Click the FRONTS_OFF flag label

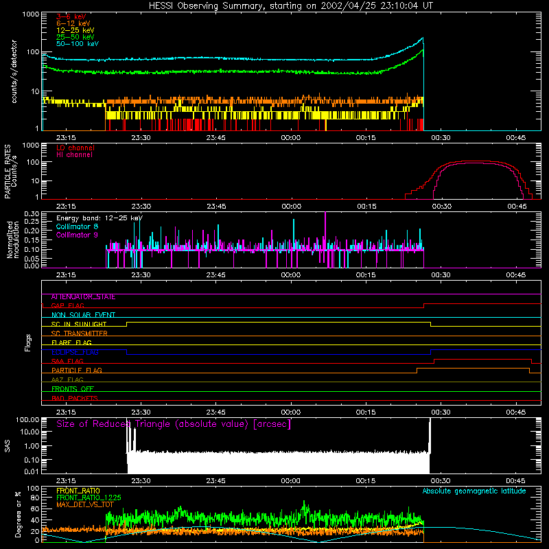click(73, 389)
